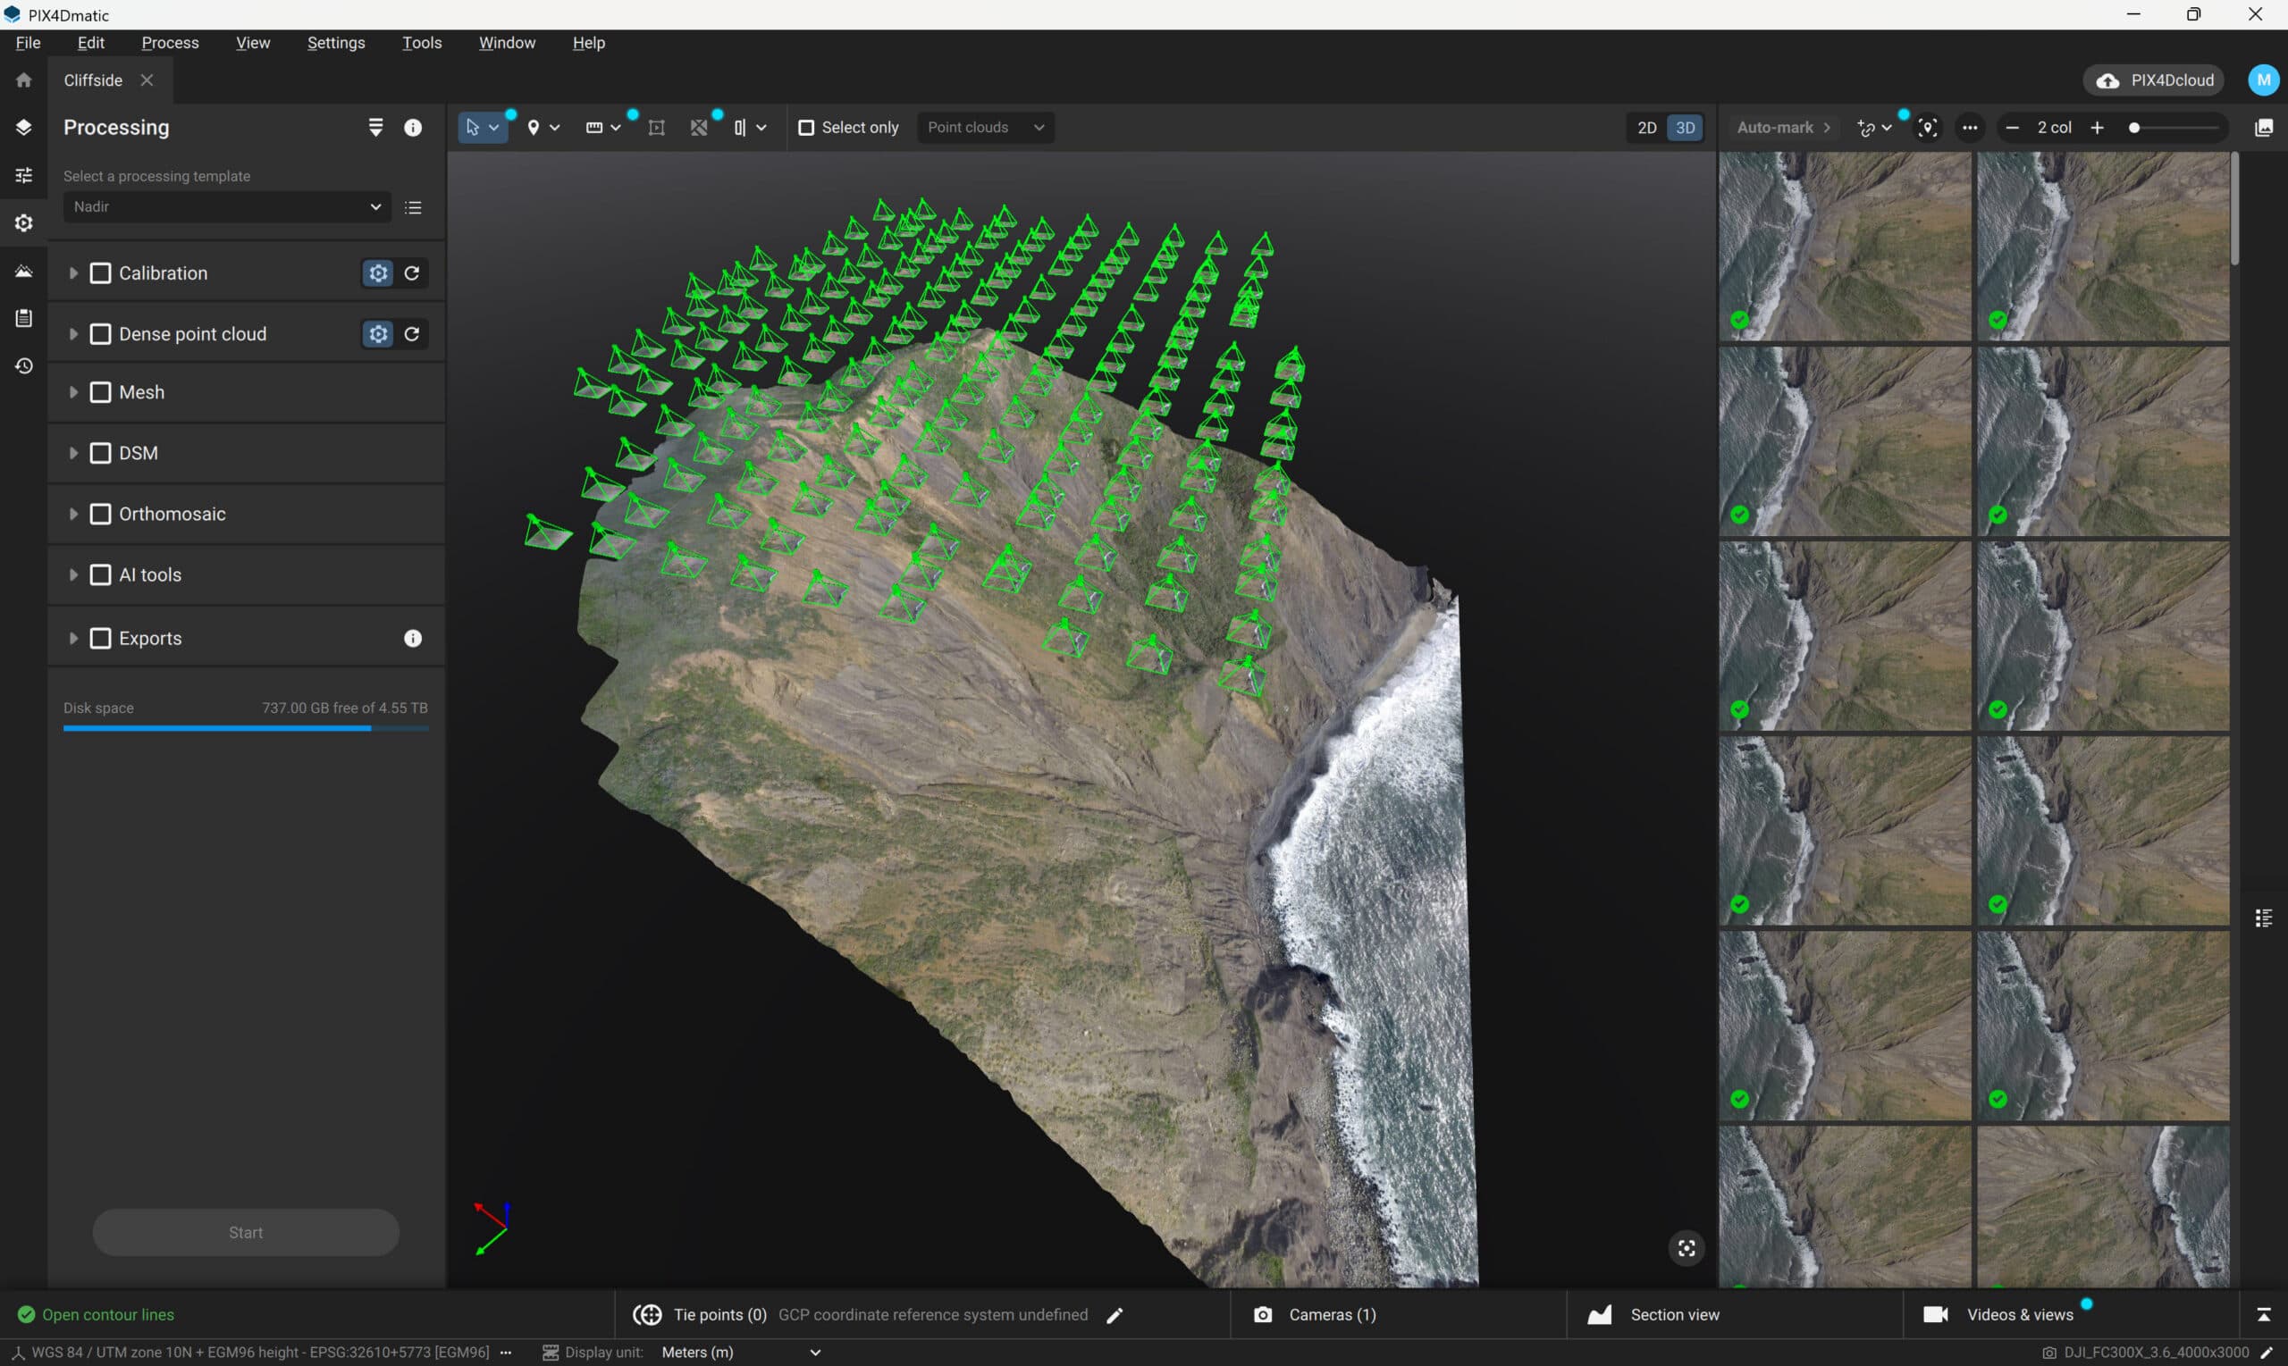Open the Tools menu
2288x1366 pixels.
422,42
